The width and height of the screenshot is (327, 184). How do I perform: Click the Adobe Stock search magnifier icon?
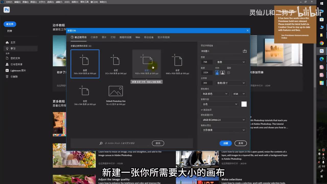[x=101, y=143]
